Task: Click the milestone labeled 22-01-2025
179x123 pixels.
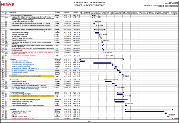Action: point(92,17)
